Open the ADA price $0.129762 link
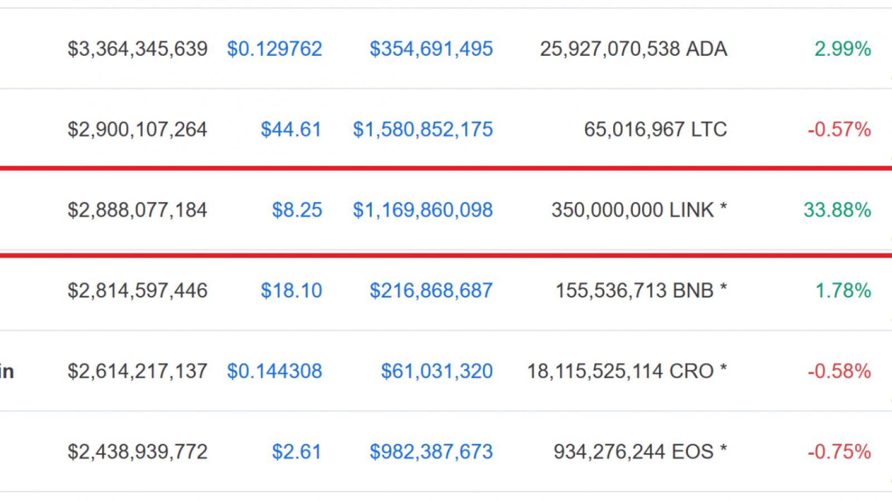Image resolution: width=892 pixels, height=501 pixels. [x=274, y=49]
